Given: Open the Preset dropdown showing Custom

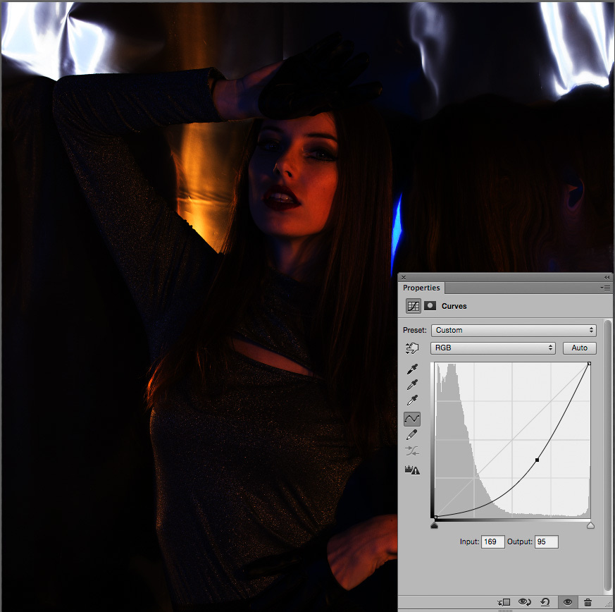Looking at the screenshot, I should [514, 330].
